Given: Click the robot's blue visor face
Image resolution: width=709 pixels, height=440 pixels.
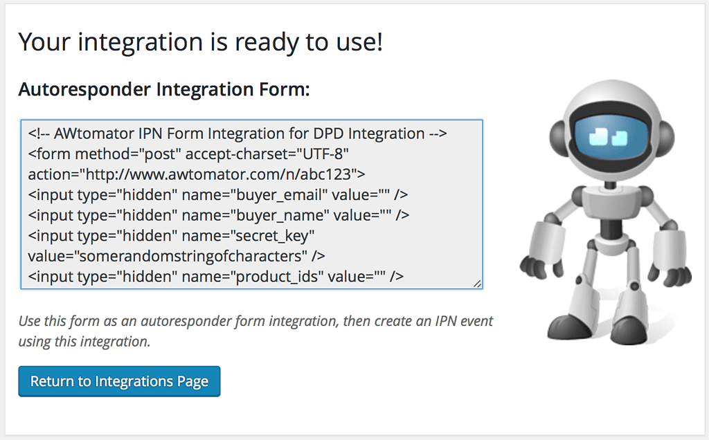Looking at the screenshot, I should tap(610, 136).
